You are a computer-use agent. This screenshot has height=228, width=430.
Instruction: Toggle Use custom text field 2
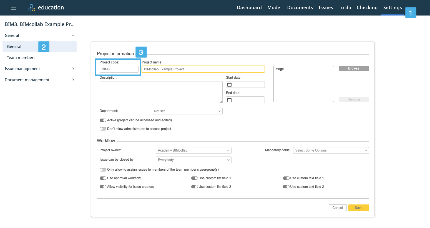pyautogui.click(x=286, y=187)
